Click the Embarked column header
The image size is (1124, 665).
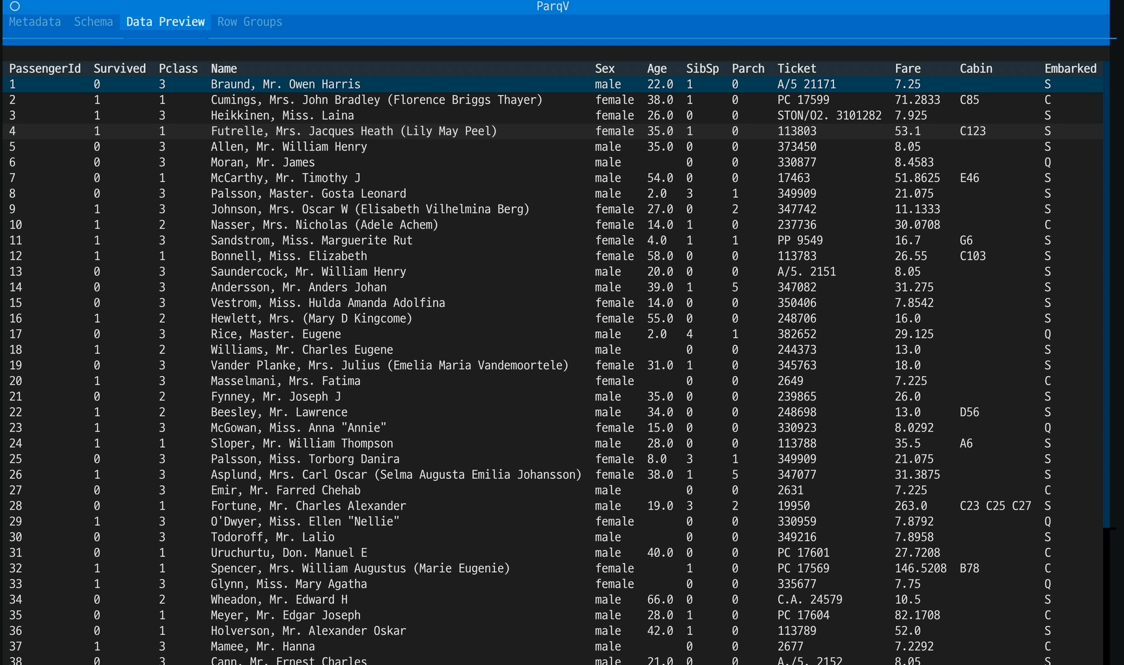click(1070, 68)
